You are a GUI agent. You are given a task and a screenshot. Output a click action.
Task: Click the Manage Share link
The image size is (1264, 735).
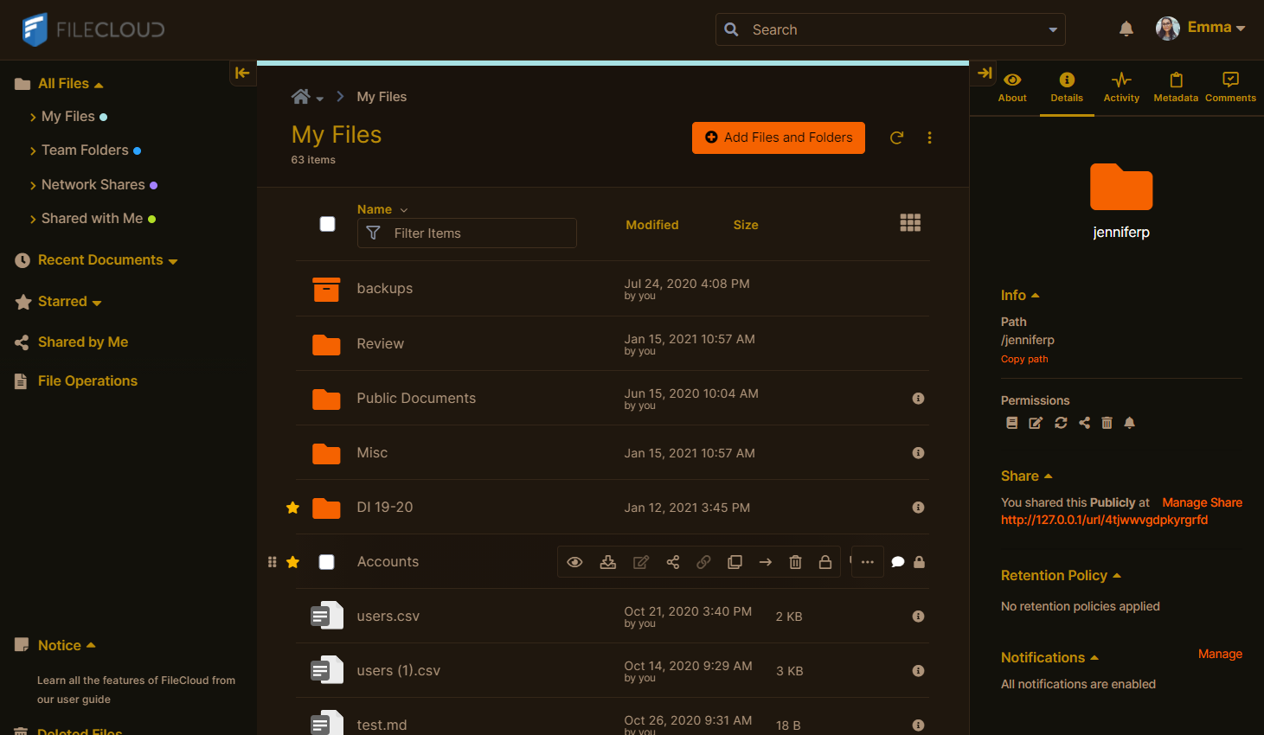[x=1202, y=502]
